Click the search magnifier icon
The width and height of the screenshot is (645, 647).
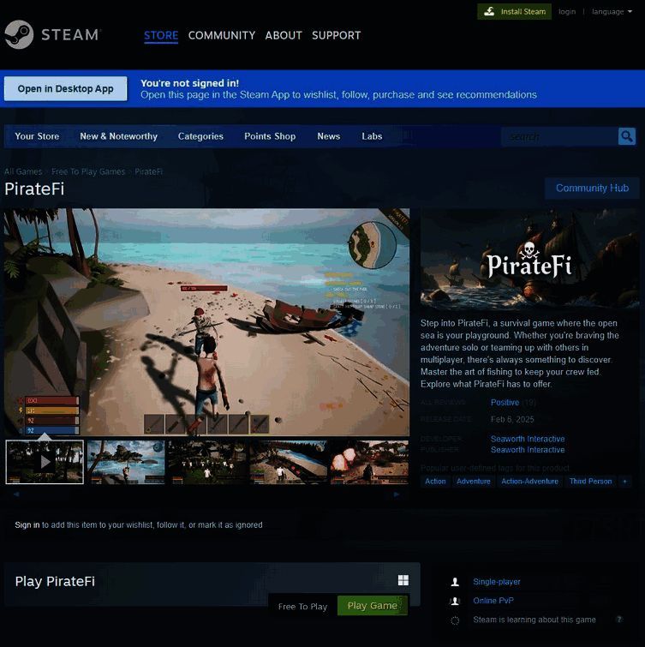627,136
